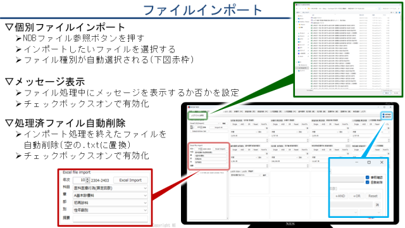The height and width of the screenshot is (228, 405).
Task: Click the down arrow of the 年次 stepper
Action: click(87, 181)
